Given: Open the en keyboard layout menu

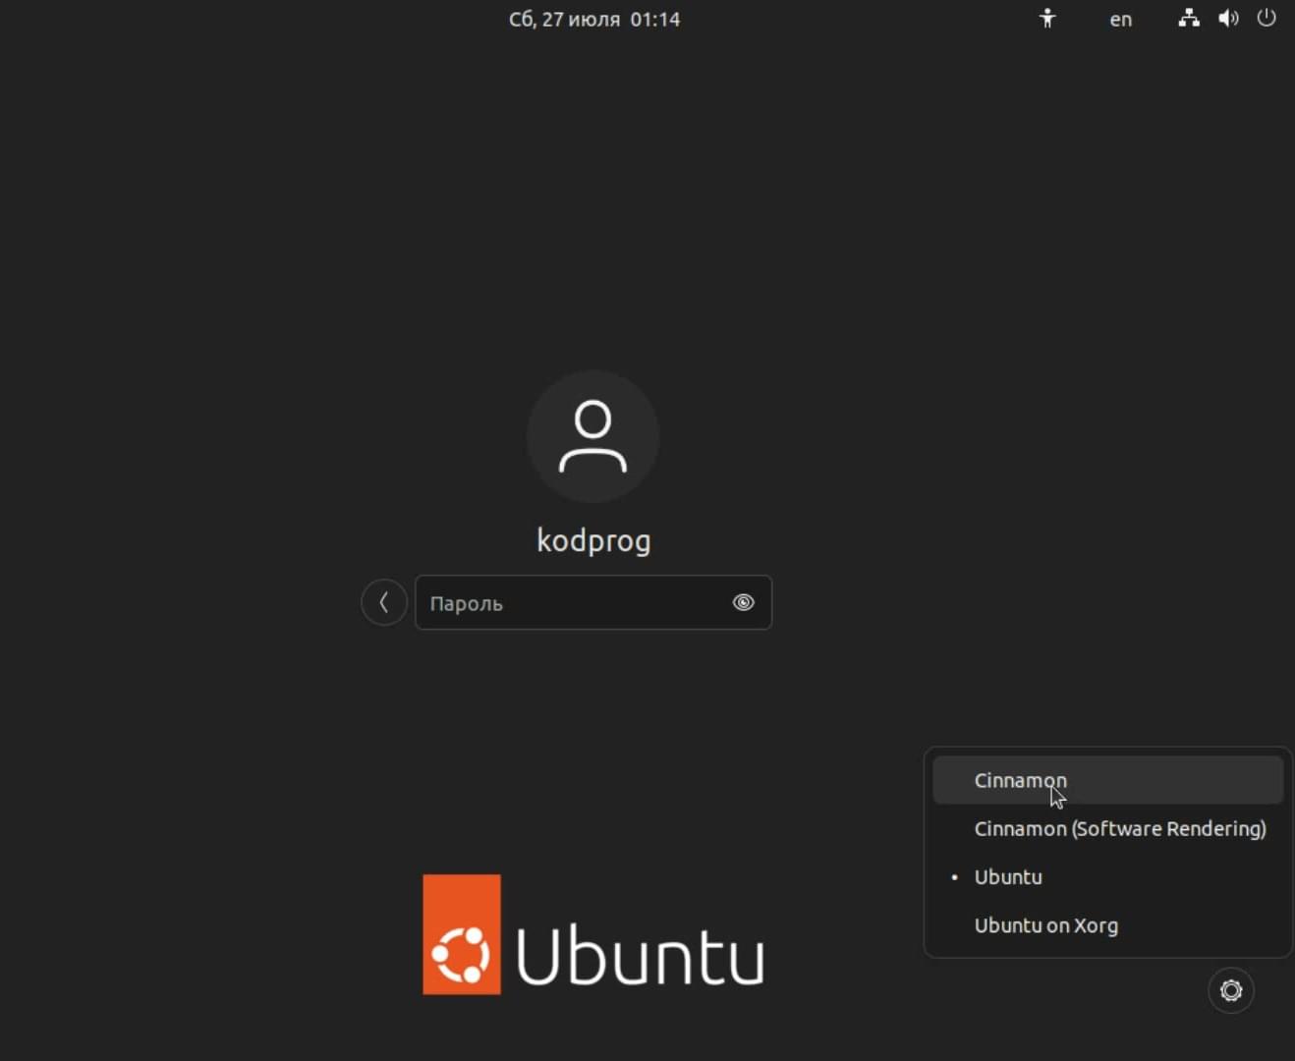Looking at the screenshot, I should point(1121,19).
